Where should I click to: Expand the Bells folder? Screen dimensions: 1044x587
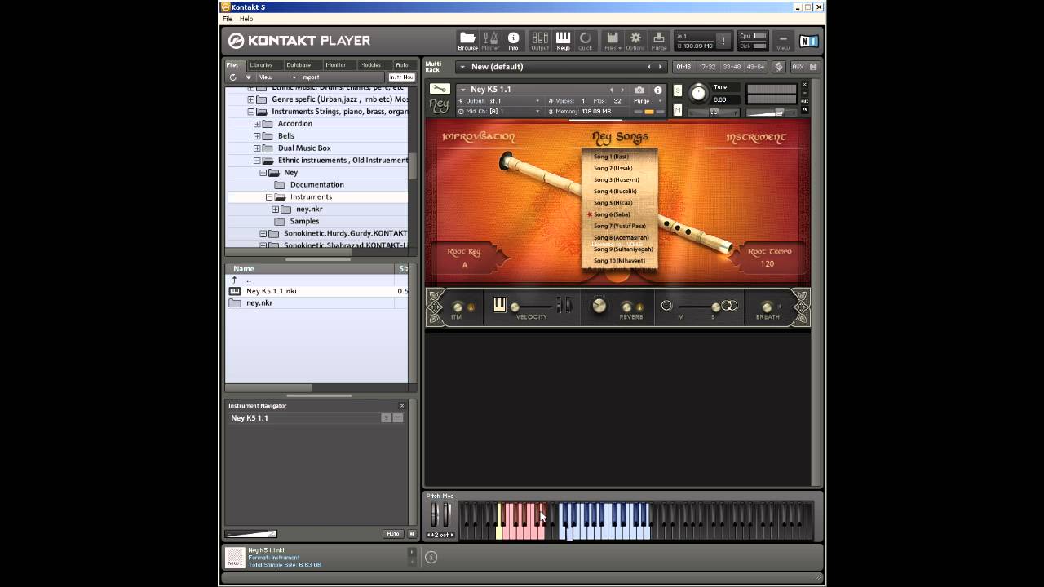pyautogui.click(x=257, y=136)
